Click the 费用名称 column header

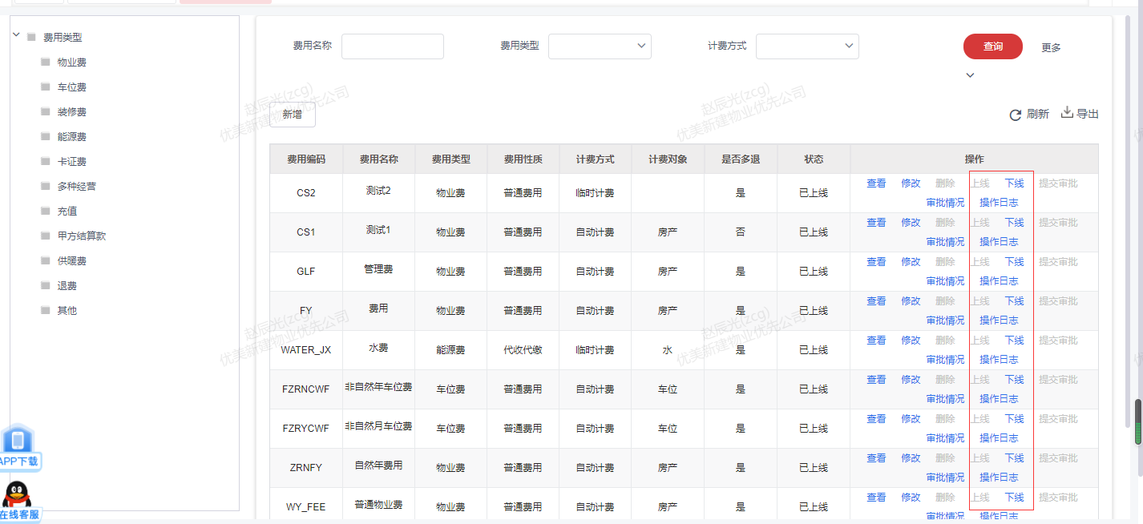[378, 159]
